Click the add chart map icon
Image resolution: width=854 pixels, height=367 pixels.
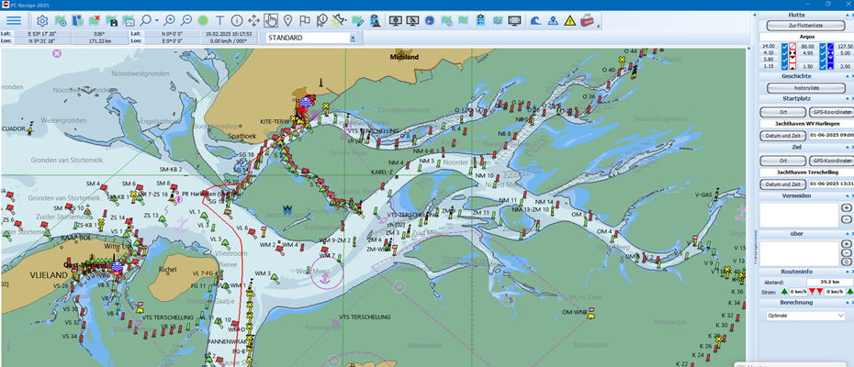click(x=61, y=21)
